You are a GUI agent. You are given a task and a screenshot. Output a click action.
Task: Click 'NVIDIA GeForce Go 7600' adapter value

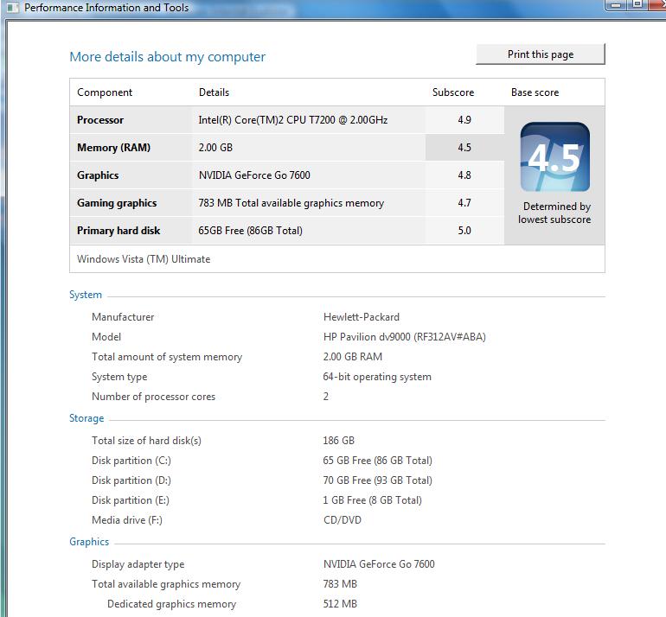[x=379, y=564]
